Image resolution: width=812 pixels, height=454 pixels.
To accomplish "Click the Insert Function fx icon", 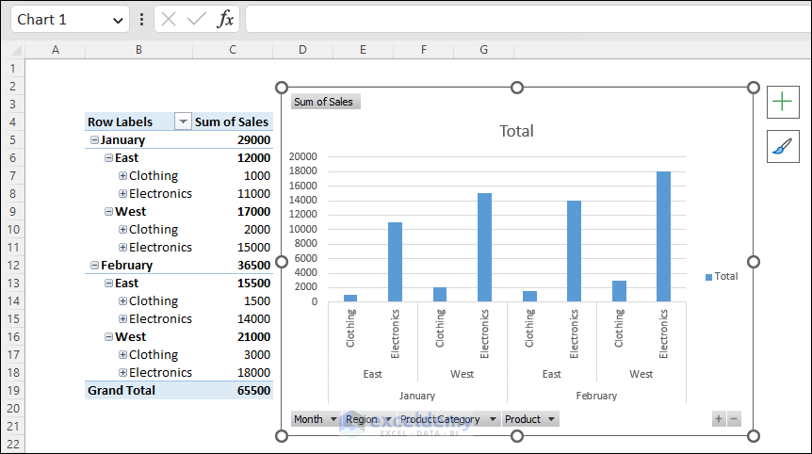I will tap(225, 20).
